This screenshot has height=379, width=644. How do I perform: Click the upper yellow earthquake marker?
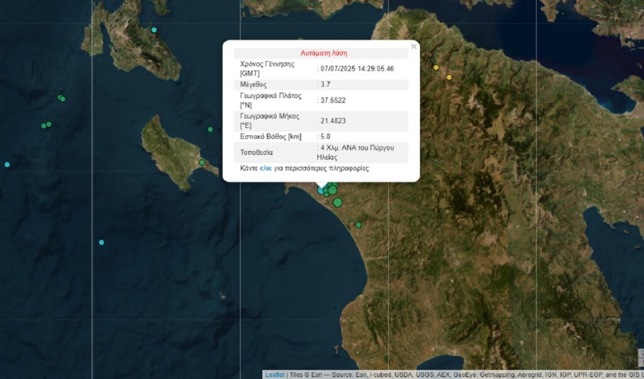[436, 67]
